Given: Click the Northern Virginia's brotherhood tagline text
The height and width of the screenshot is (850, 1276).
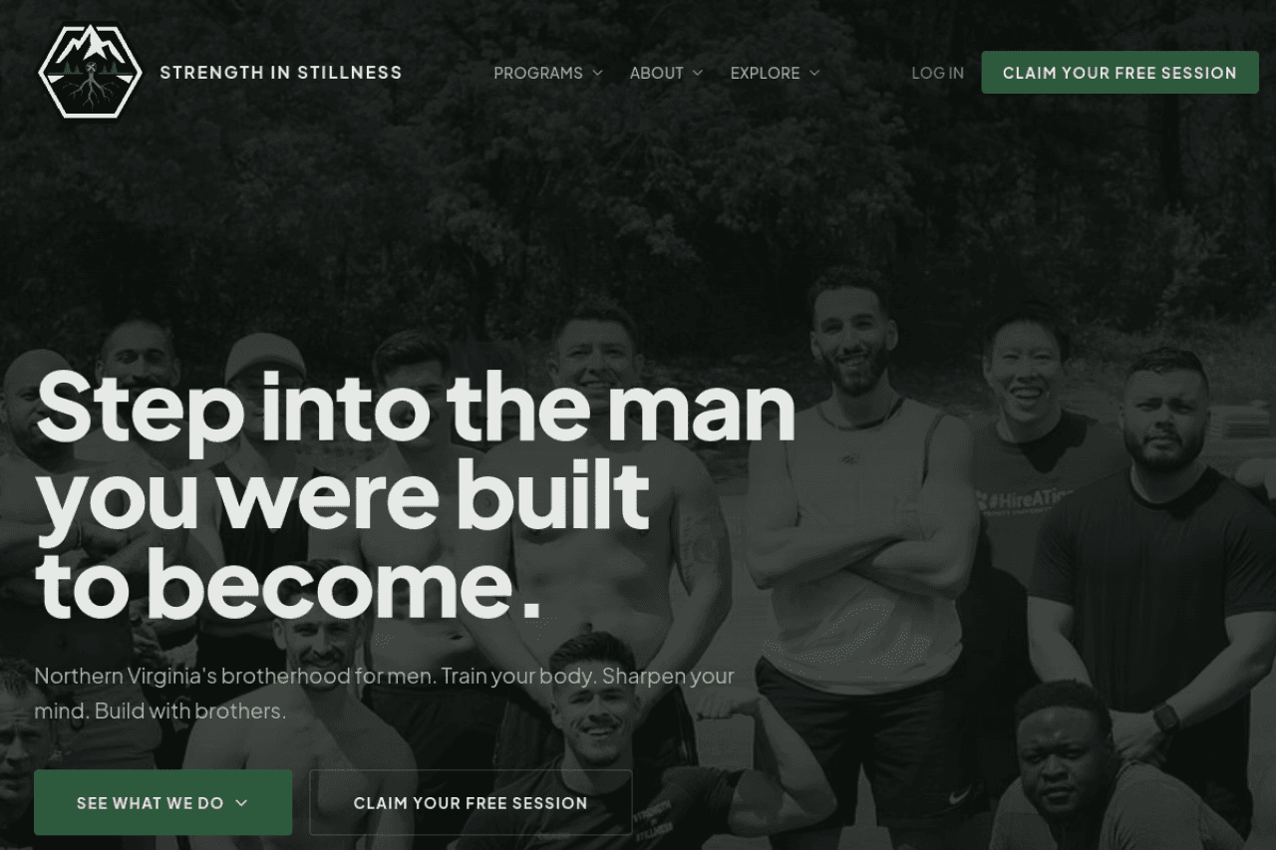Looking at the screenshot, I should coord(384,694).
